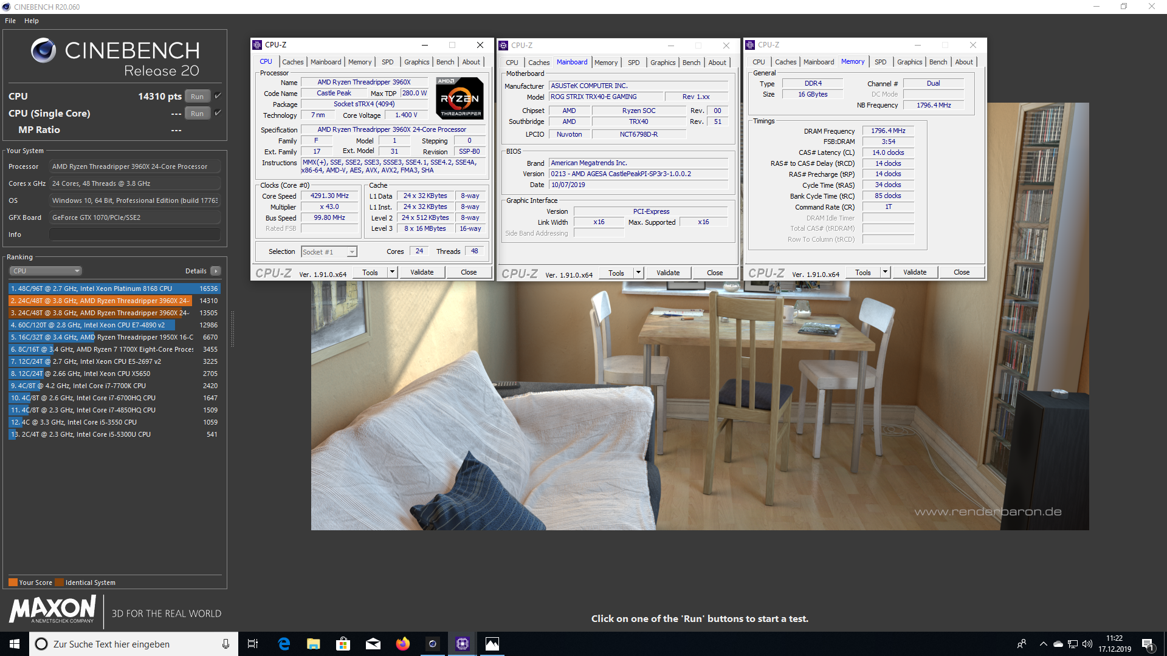Select orange 14310 Threadripper ranking entry
The image size is (1167, 656).
point(114,301)
